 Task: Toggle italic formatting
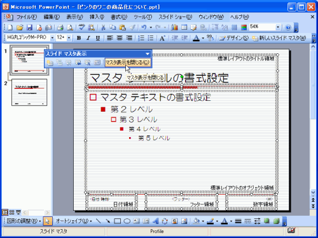point(88,38)
